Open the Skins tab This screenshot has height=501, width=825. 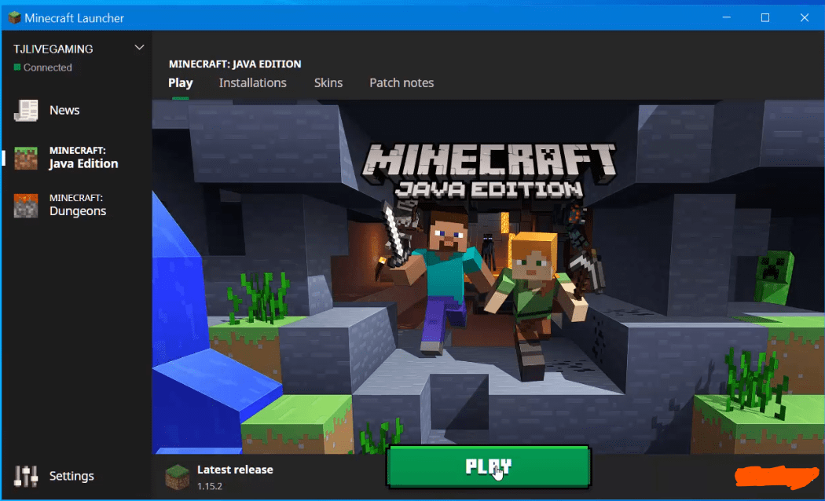[328, 83]
